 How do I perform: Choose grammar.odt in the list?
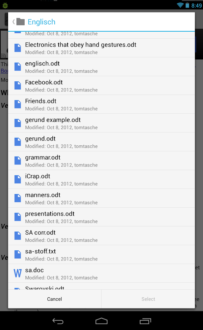[101, 161]
